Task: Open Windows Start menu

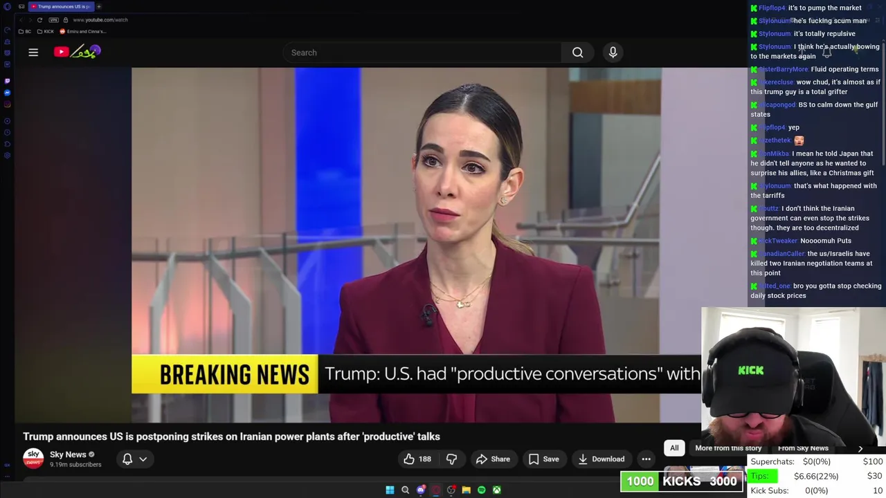Action: 390,490
